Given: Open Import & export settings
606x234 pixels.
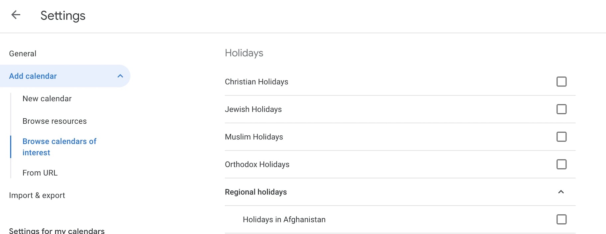Looking at the screenshot, I should point(37,195).
